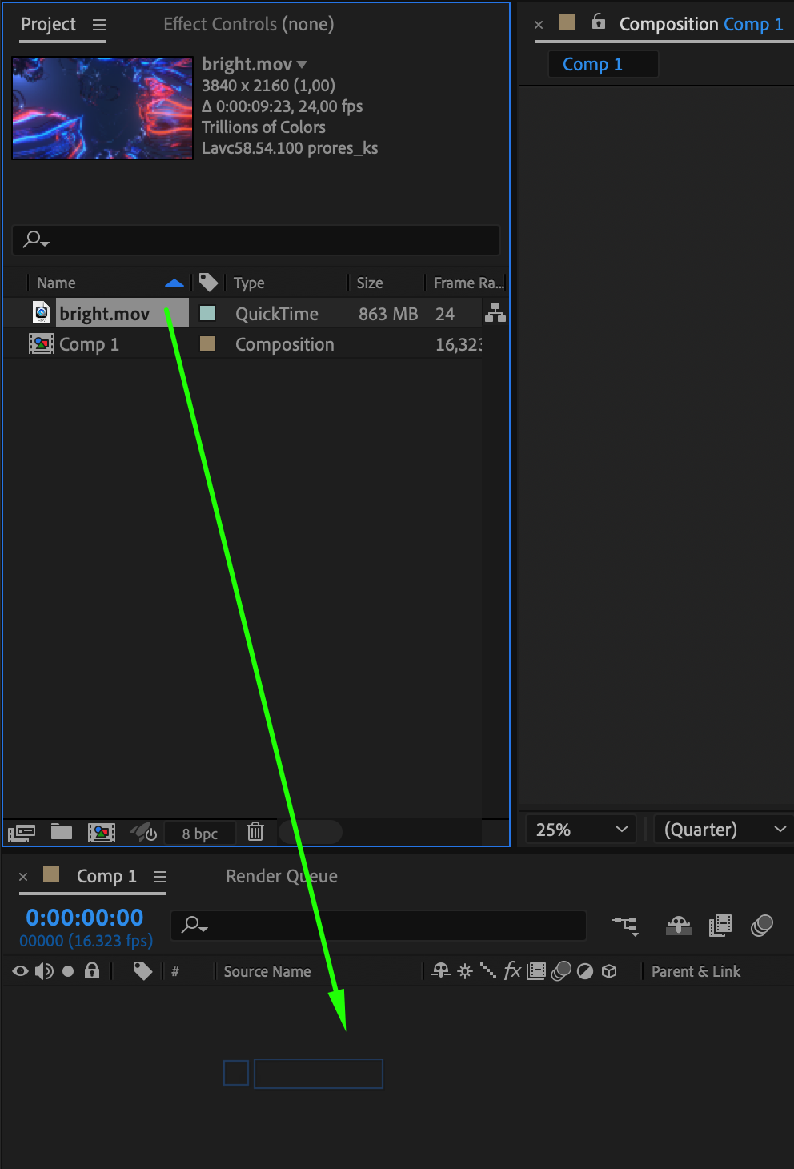Click the Interpret Footage icon
The image size is (794, 1169).
(x=22, y=833)
